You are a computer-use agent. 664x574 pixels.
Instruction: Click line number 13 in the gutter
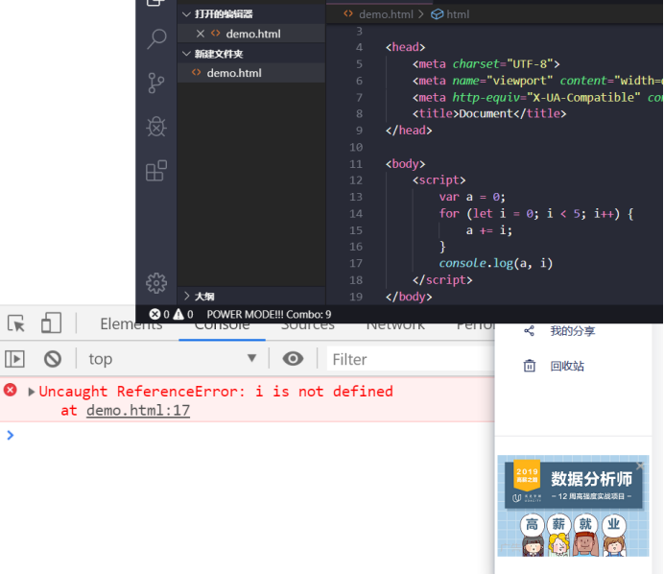tap(356, 197)
